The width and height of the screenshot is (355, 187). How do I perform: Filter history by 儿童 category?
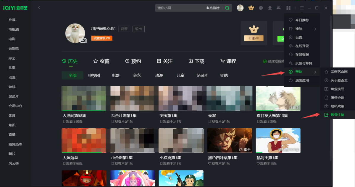(180, 76)
